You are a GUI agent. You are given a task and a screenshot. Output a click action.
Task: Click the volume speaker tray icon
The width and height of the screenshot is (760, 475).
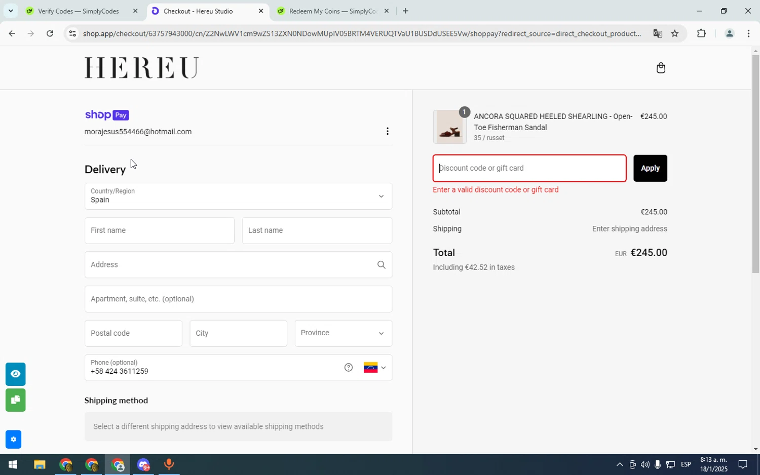tap(644, 464)
